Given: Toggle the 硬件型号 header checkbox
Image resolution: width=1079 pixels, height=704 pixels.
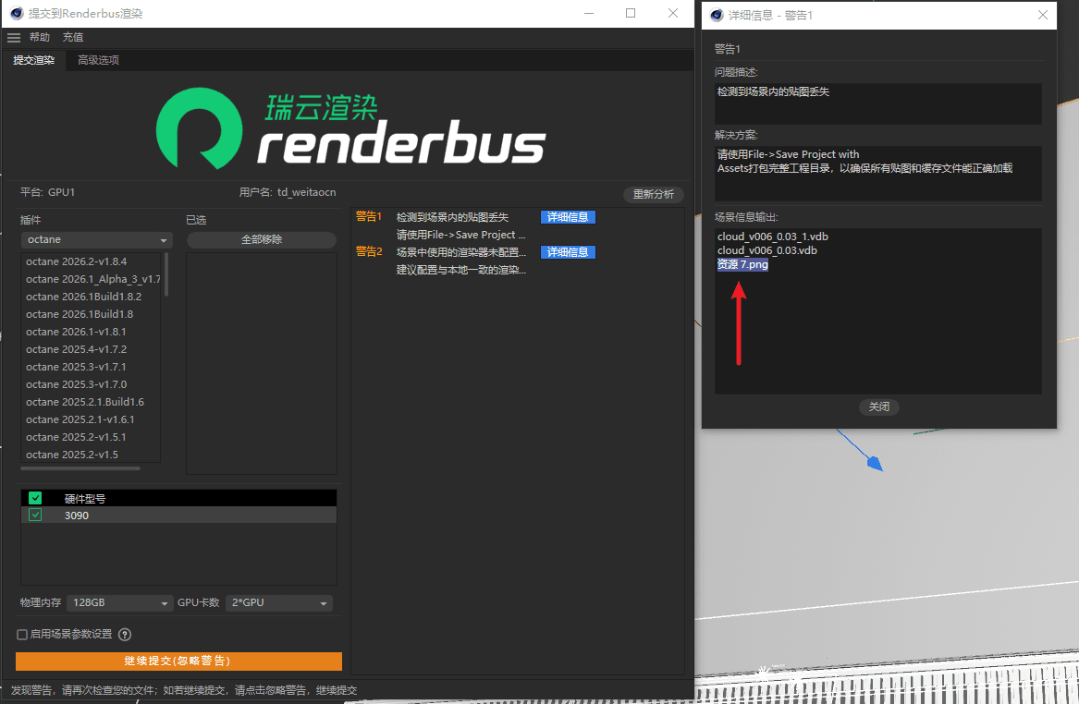Looking at the screenshot, I should click(x=35, y=498).
